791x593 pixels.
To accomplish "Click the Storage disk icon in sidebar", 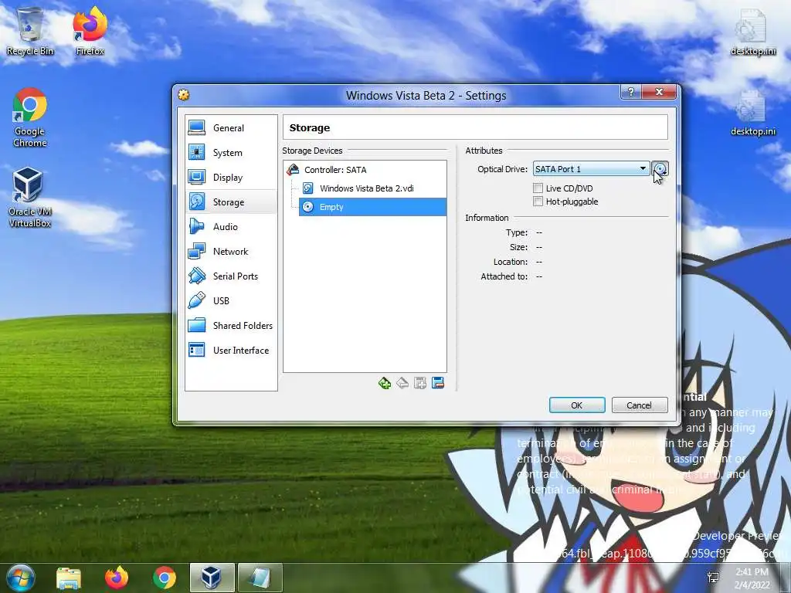I will click(x=197, y=202).
